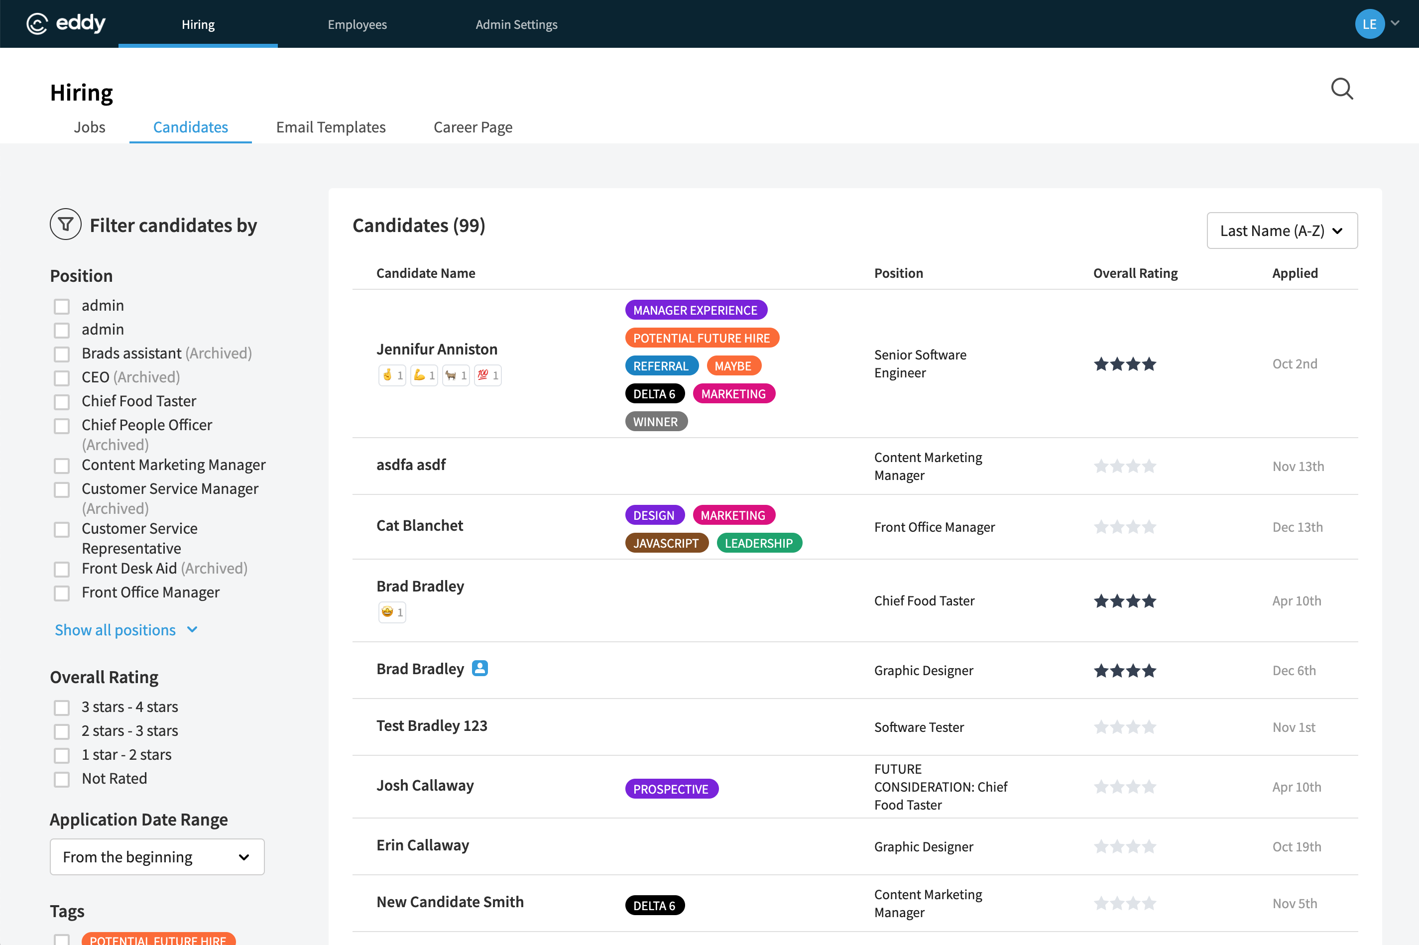Open the From the beginning date dropdown
The height and width of the screenshot is (945, 1419).
157,856
